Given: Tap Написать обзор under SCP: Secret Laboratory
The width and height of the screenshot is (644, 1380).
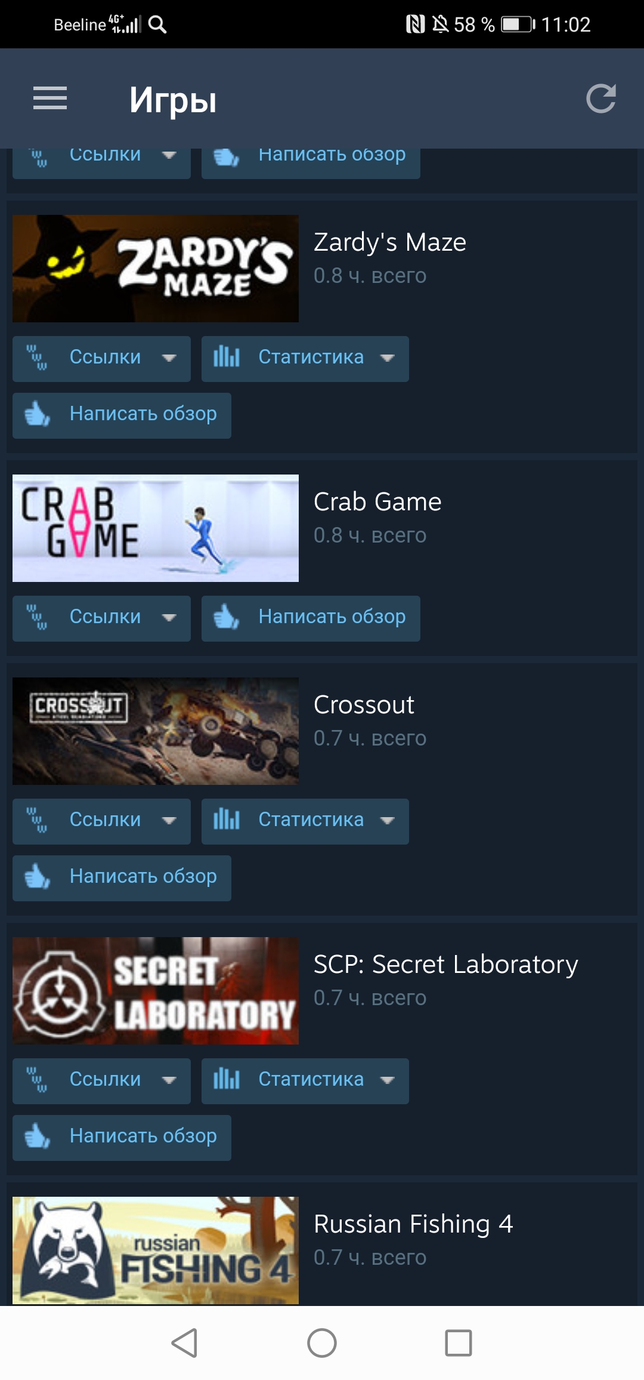Looking at the screenshot, I should 122,1138.
